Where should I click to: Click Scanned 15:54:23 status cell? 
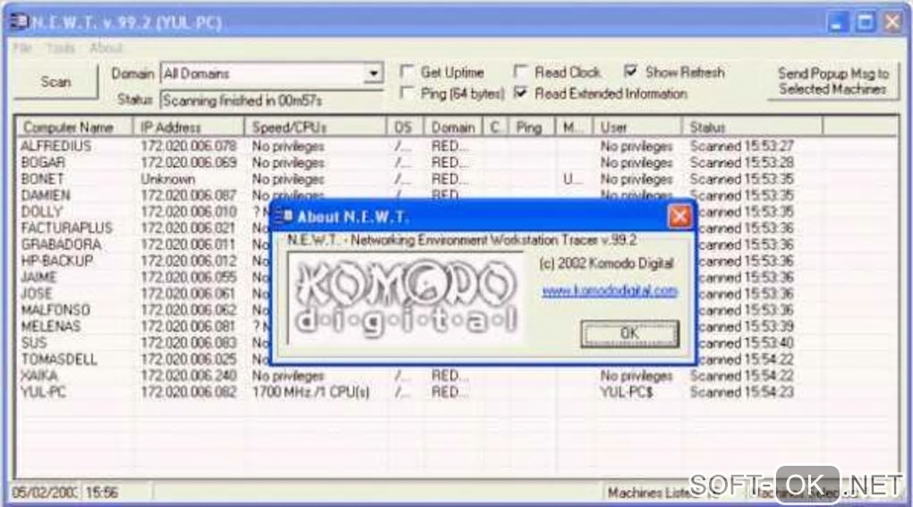[x=742, y=391]
